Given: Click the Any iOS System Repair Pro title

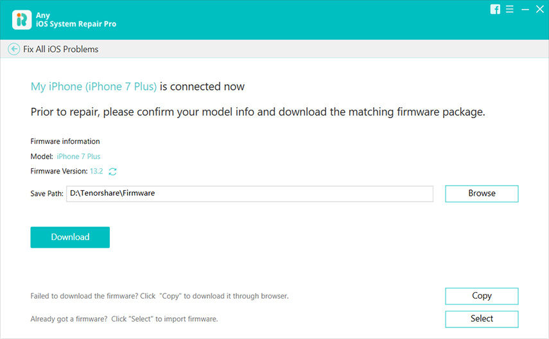Looking at the screenshot, I should pos(76,20).
